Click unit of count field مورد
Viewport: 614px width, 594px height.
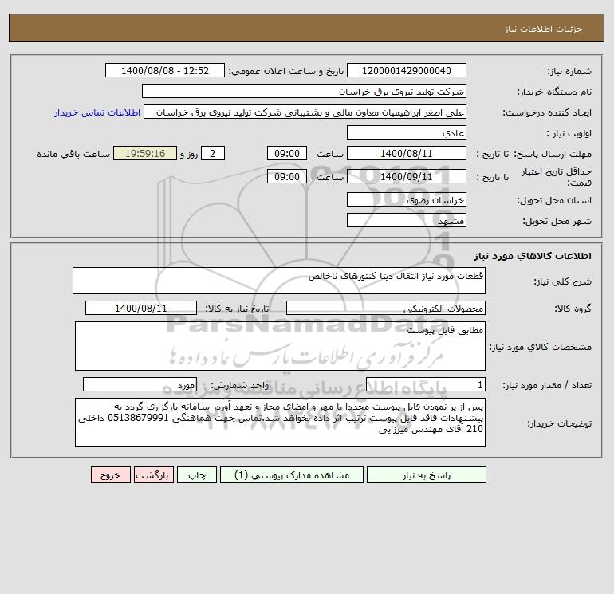point(140,384)
